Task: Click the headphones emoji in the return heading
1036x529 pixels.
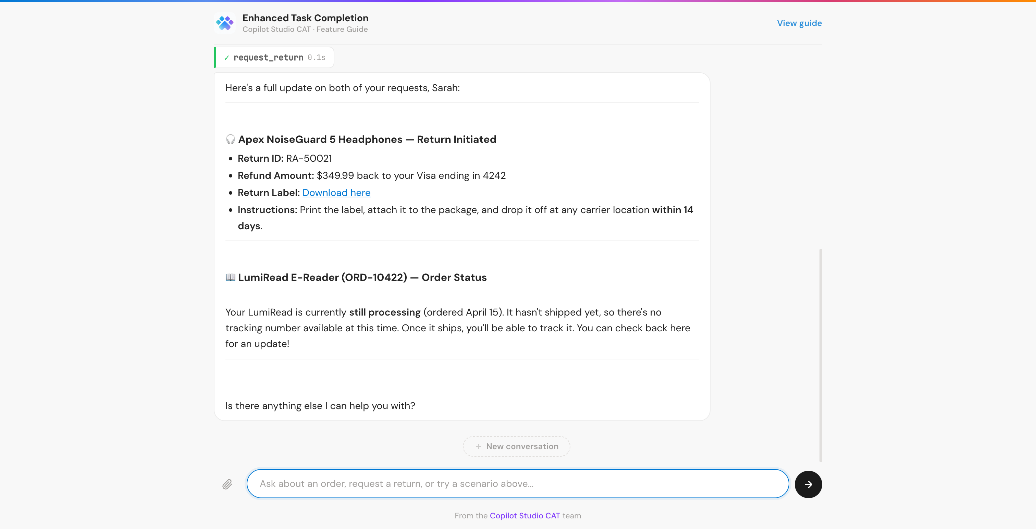Action: [230, 139]
